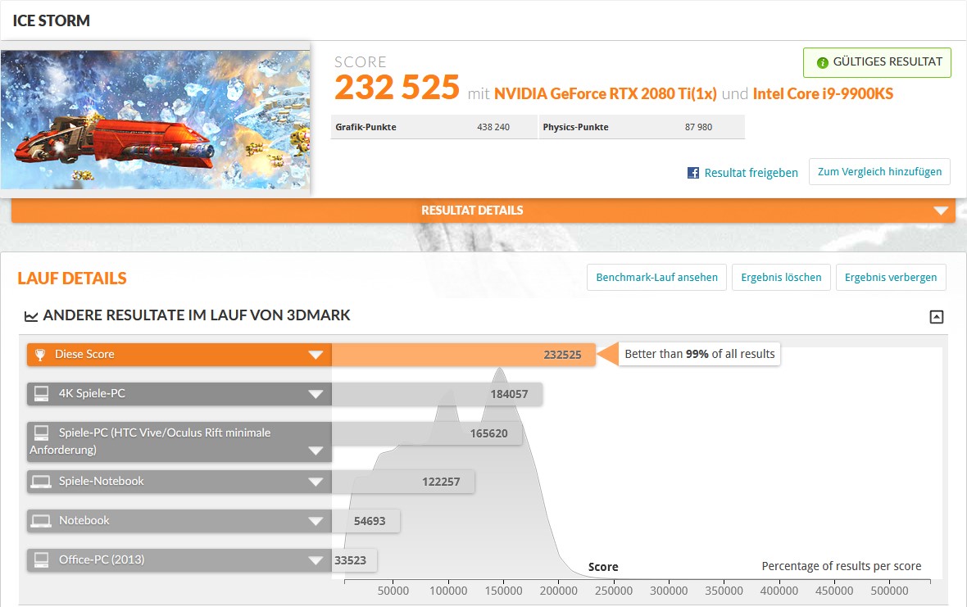
Task: Click the trophy icon beside Diese Score
Action: [40, 355]
